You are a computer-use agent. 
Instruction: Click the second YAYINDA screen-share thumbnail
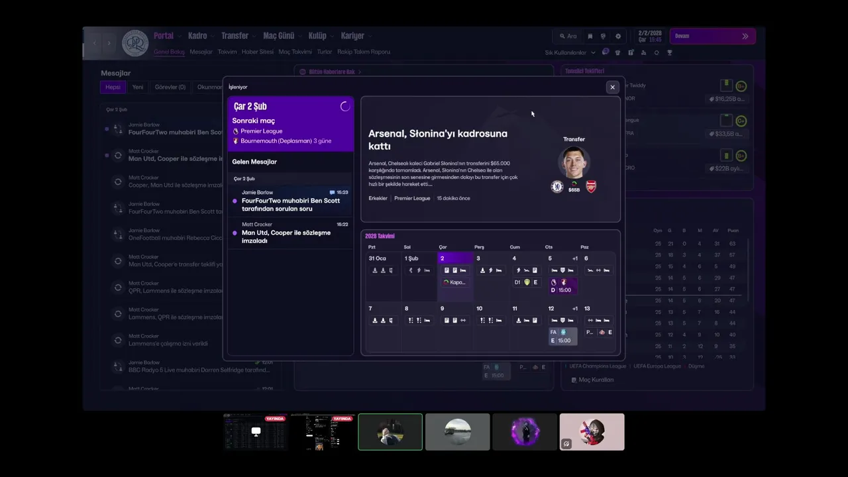(x=323, y=432)
